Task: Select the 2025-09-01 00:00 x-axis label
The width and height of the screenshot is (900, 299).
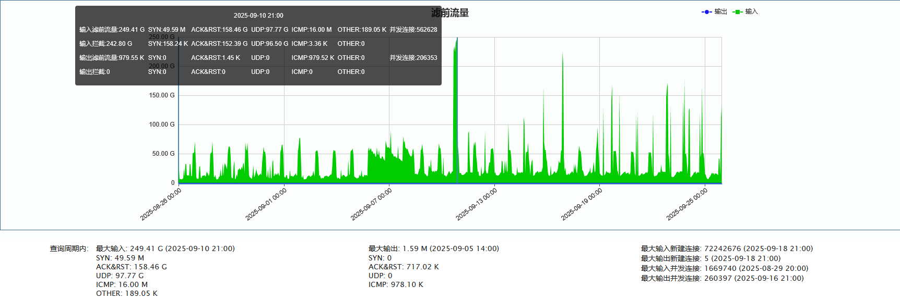Action: pyautogui.click(x=266, y=204)
